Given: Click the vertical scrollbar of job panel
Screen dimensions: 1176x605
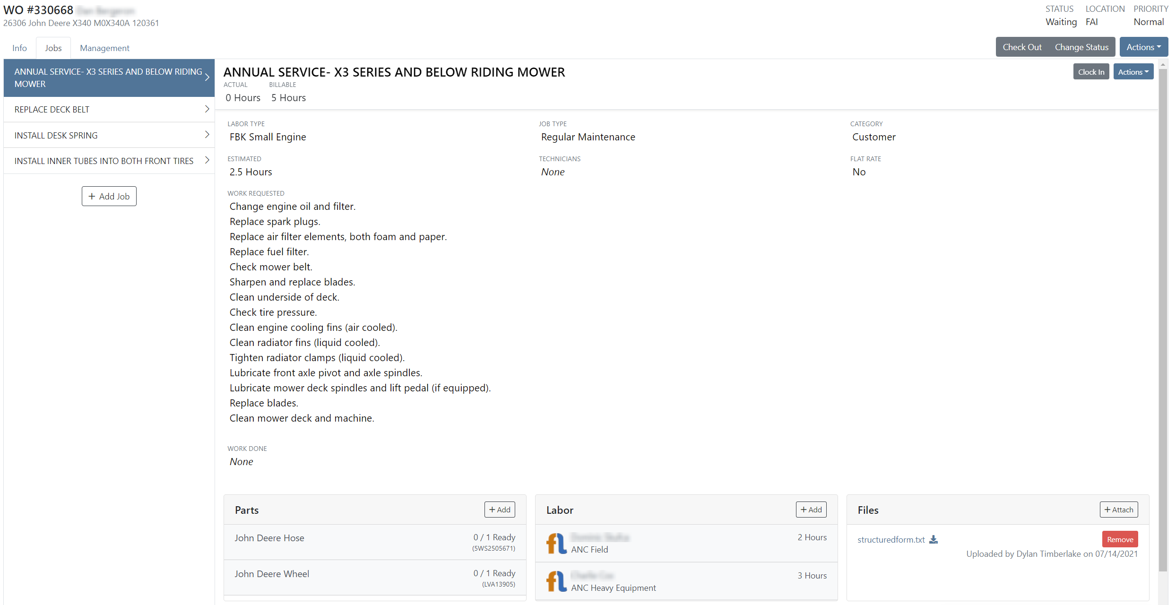Looking at the screenshot, I should pos(1163,320).
